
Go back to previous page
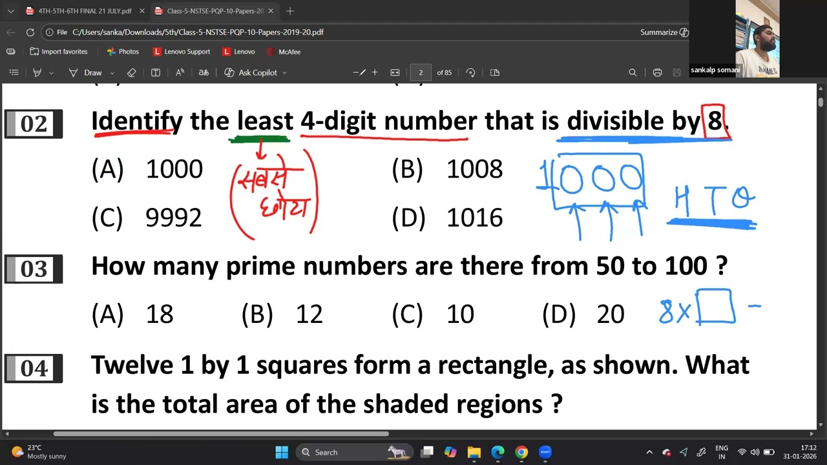coord(11,32)
